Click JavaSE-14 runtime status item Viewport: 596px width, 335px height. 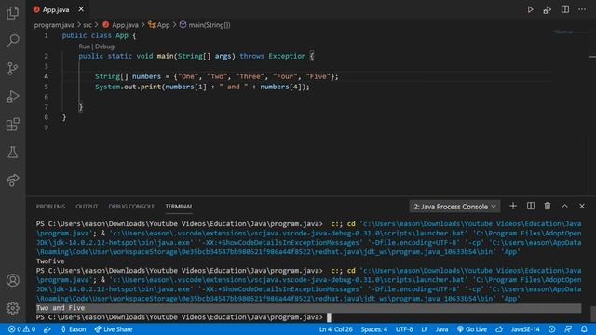(525, 329)
